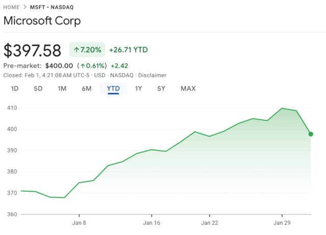326x235 pixels.
Task: Click the green endpoint dot on chart
Action: (311, 134)
